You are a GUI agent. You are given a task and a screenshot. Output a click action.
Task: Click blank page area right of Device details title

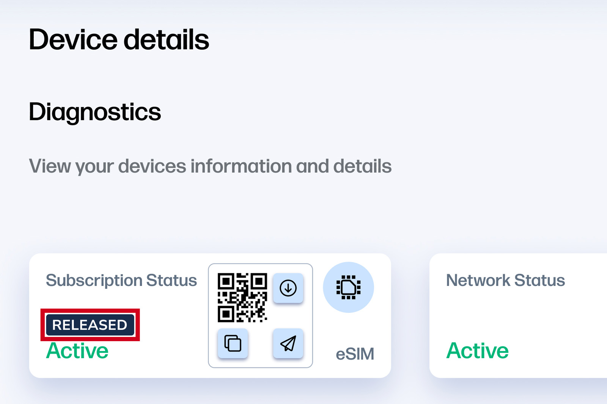click(379, 40)
